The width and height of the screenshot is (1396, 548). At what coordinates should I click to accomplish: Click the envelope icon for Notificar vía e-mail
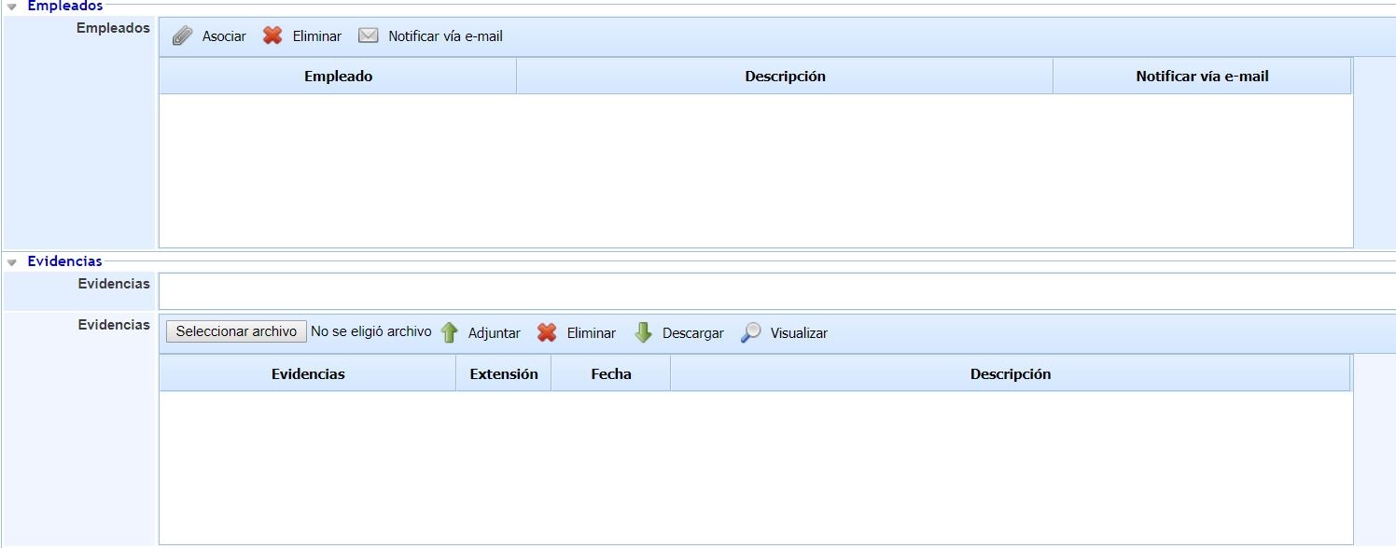(x=368, y=35)
